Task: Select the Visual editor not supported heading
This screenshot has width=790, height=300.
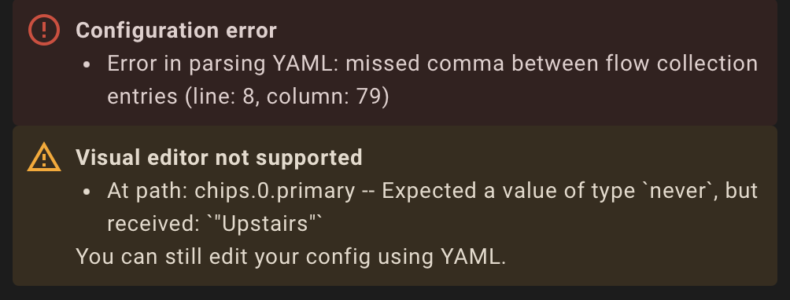Action: point(219,157)
